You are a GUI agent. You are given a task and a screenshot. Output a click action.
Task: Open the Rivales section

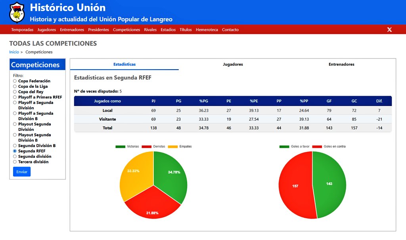150,30
